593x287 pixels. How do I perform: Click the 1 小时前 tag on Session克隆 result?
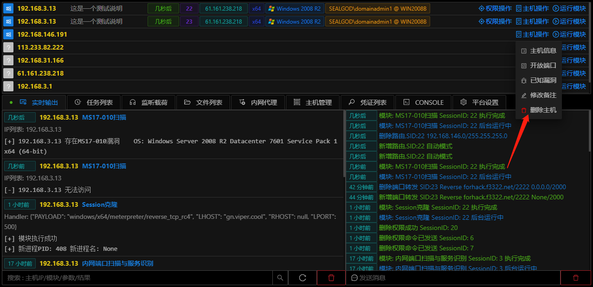click(x=20, y=204)
